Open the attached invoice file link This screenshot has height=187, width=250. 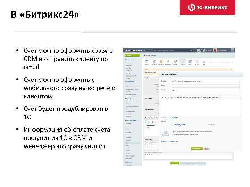pyautogui.click(x=180, y=125)
